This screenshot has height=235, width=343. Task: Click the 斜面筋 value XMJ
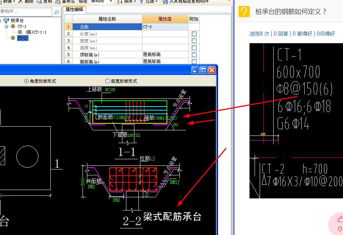pyautogui.click(x=91, y=187)
